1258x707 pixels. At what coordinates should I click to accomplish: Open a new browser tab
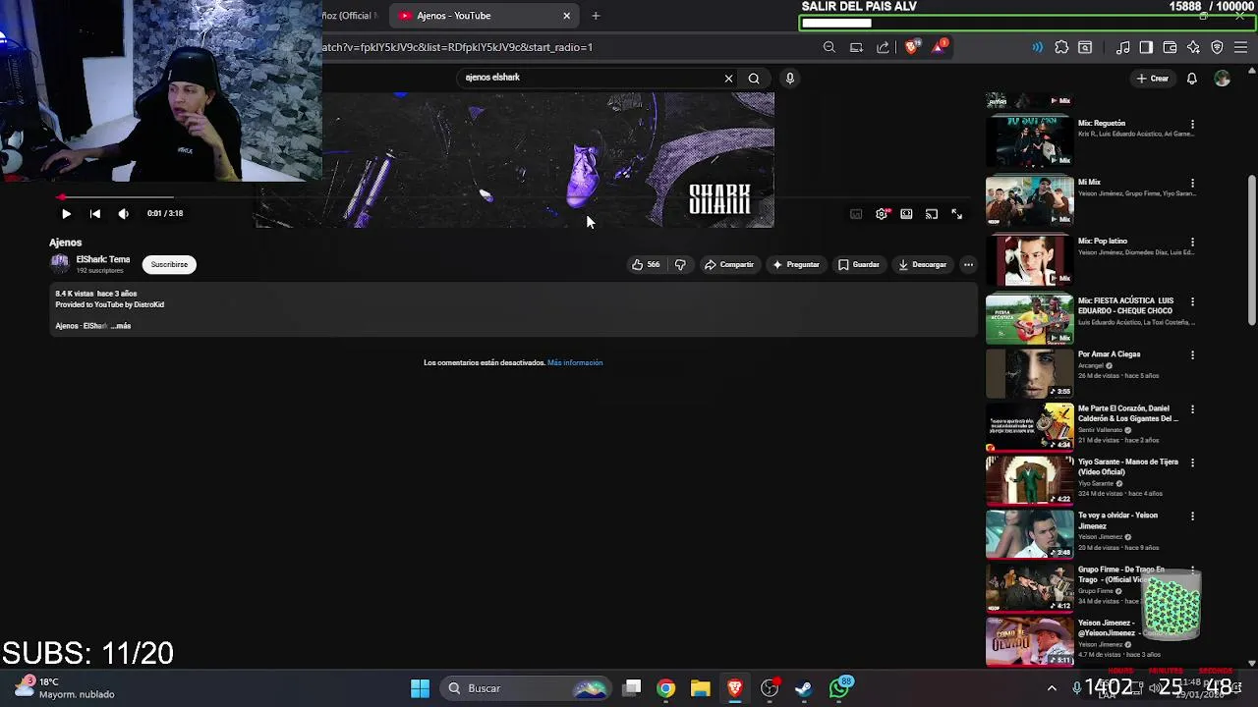pos(596,16)
